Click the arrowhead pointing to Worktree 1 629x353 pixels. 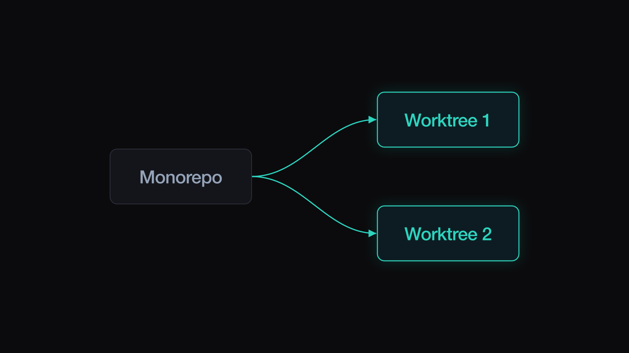(x=372, y=120)
